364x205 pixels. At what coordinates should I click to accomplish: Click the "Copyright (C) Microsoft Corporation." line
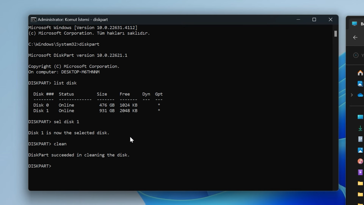[x=74, y=67]
